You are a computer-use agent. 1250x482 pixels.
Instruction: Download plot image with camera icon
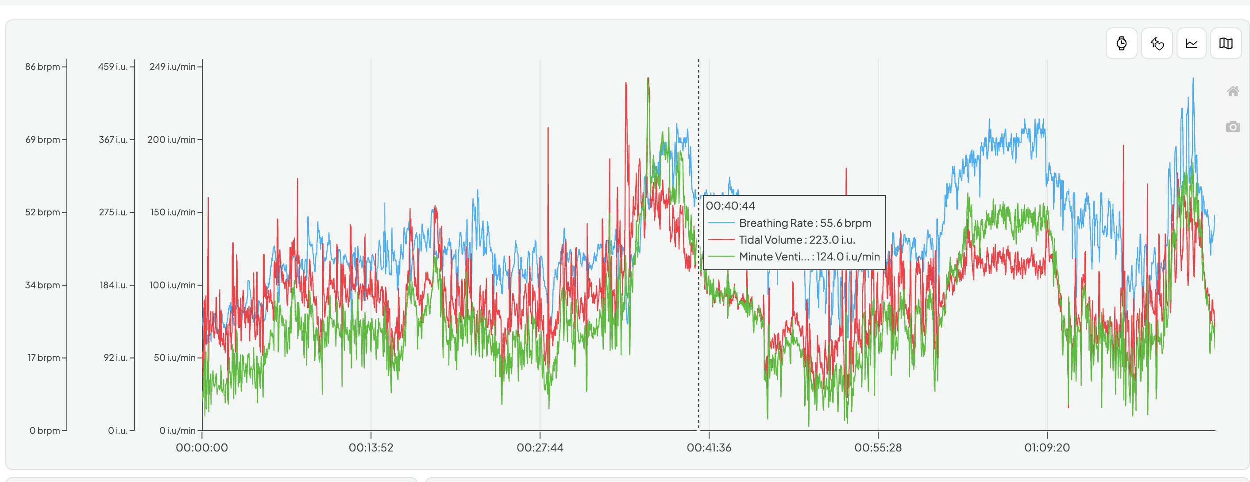1233,127
